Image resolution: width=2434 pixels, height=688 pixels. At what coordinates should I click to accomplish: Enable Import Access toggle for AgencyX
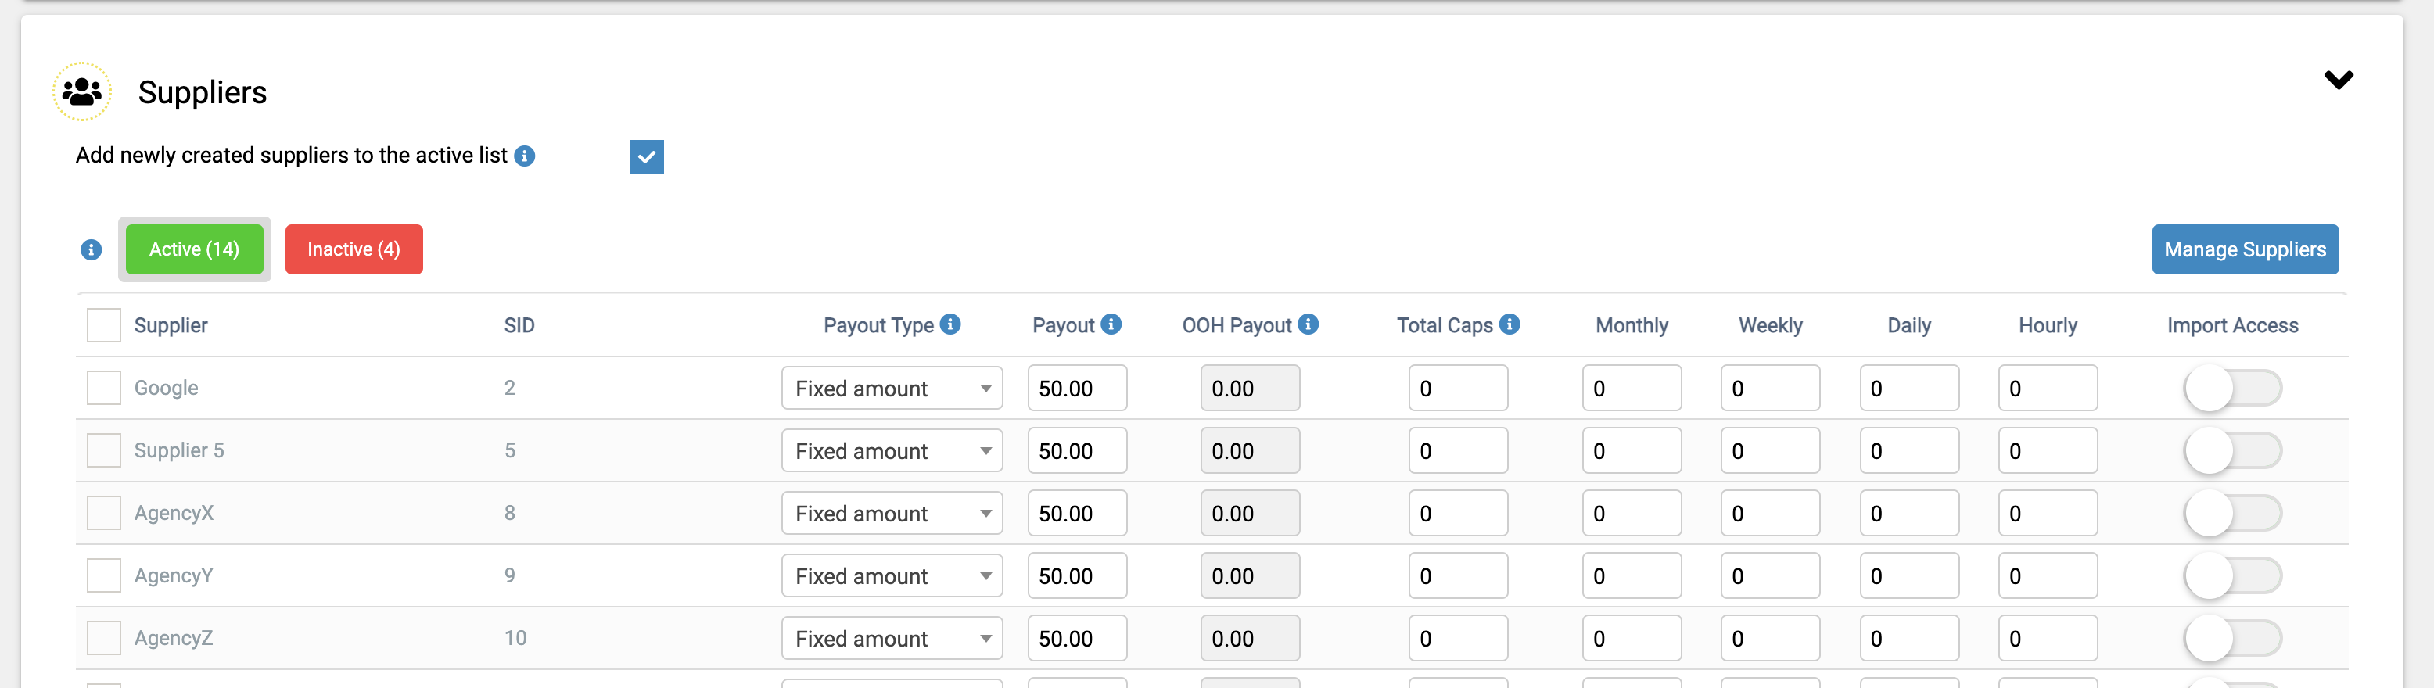[2233, 513]
